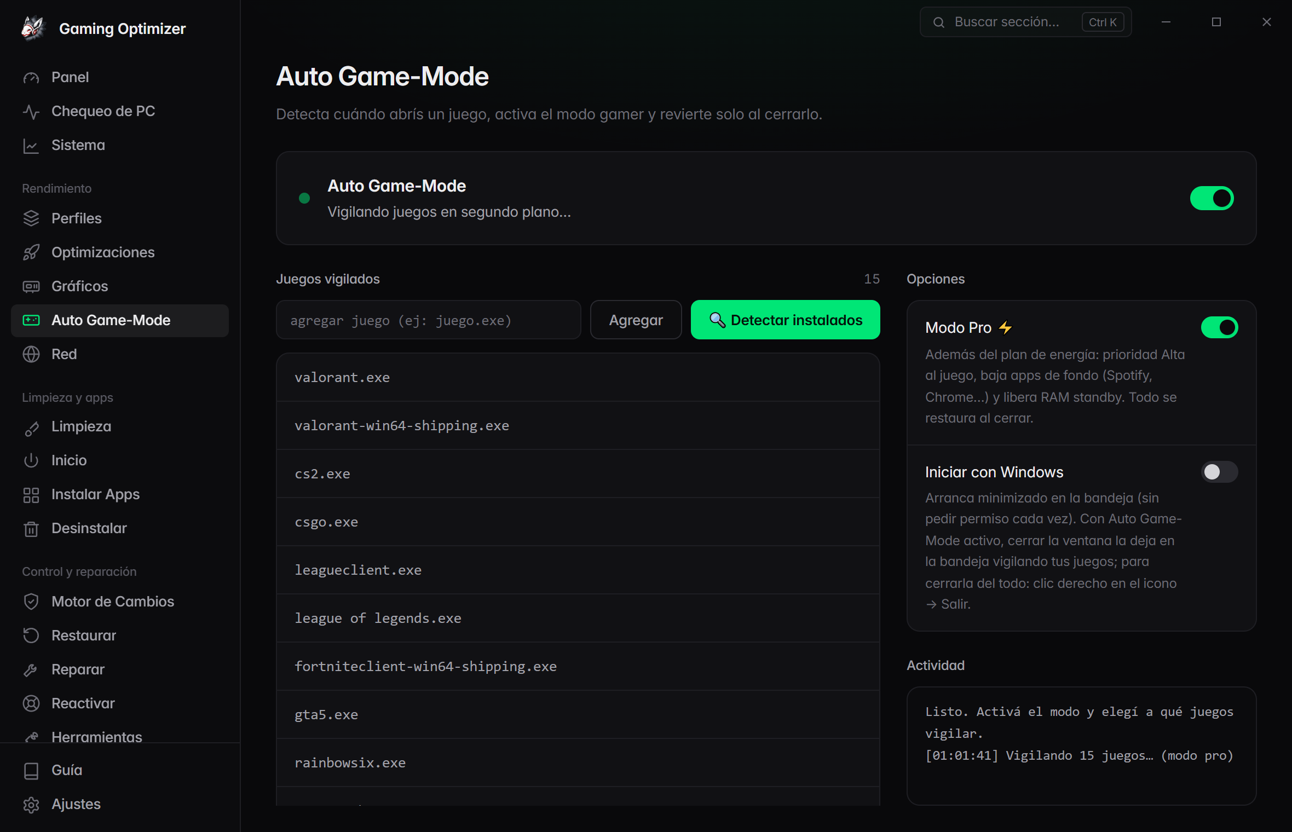This screenshot has width=1292, height=832.
Task: Click the Inicio power icon
Action: (x=31, y=461)
